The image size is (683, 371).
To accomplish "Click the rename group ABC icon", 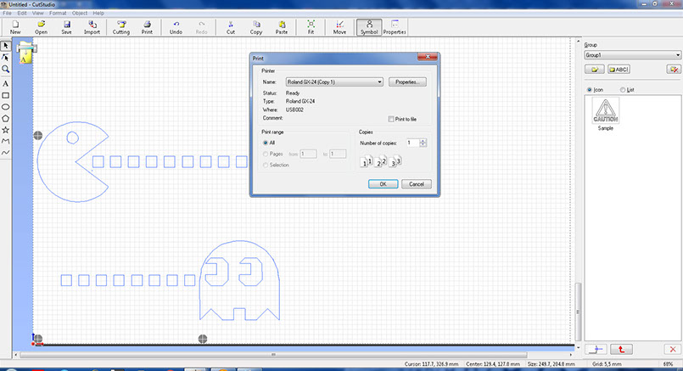I will point(619,70).
